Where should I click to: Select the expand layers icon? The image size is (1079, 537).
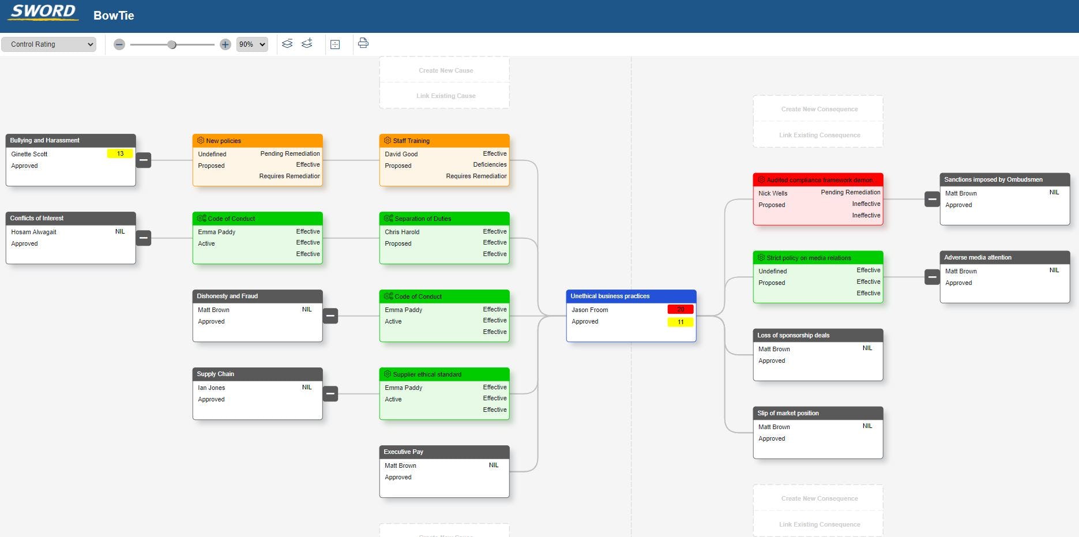pyautogui.click(x=306, y=43)
